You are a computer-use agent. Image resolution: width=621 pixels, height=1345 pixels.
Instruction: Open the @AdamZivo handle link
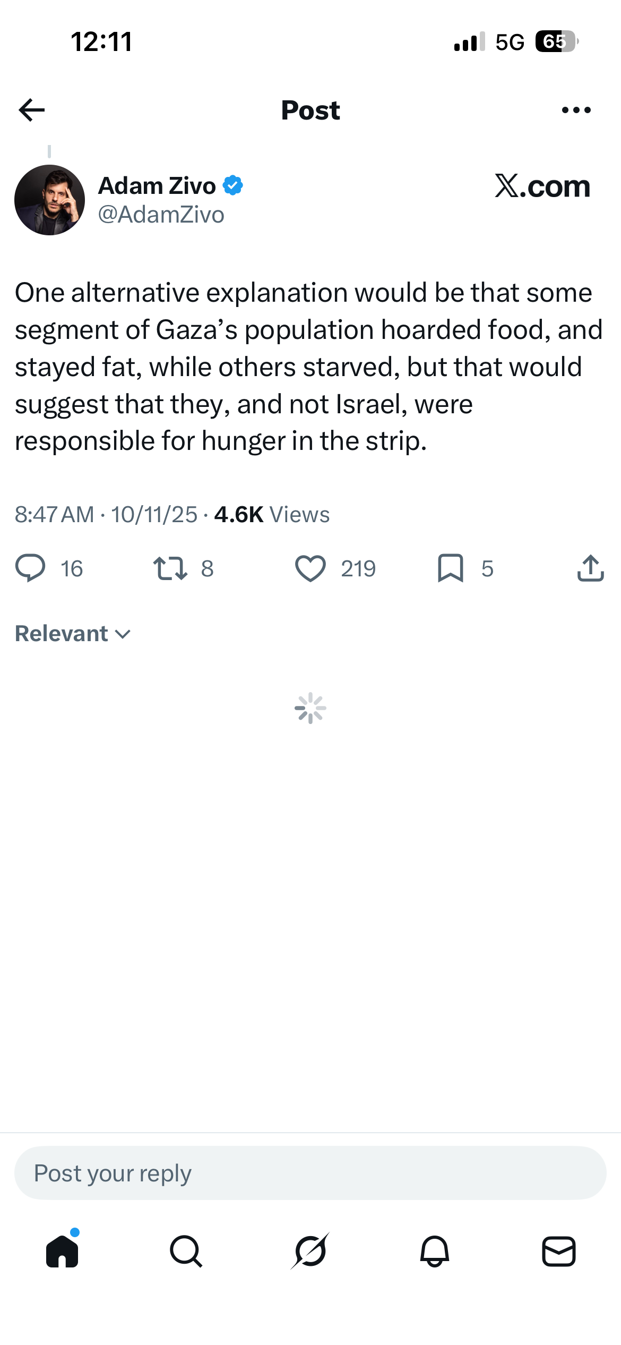(x=161, y=215)
